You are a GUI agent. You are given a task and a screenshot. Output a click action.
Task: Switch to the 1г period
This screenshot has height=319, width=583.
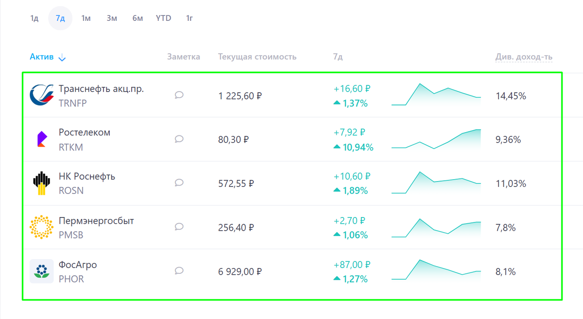pos(189,18)
